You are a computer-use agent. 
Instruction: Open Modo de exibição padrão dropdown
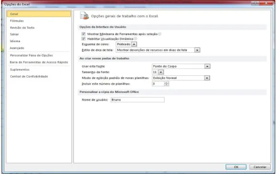click(x=207, y=78)
